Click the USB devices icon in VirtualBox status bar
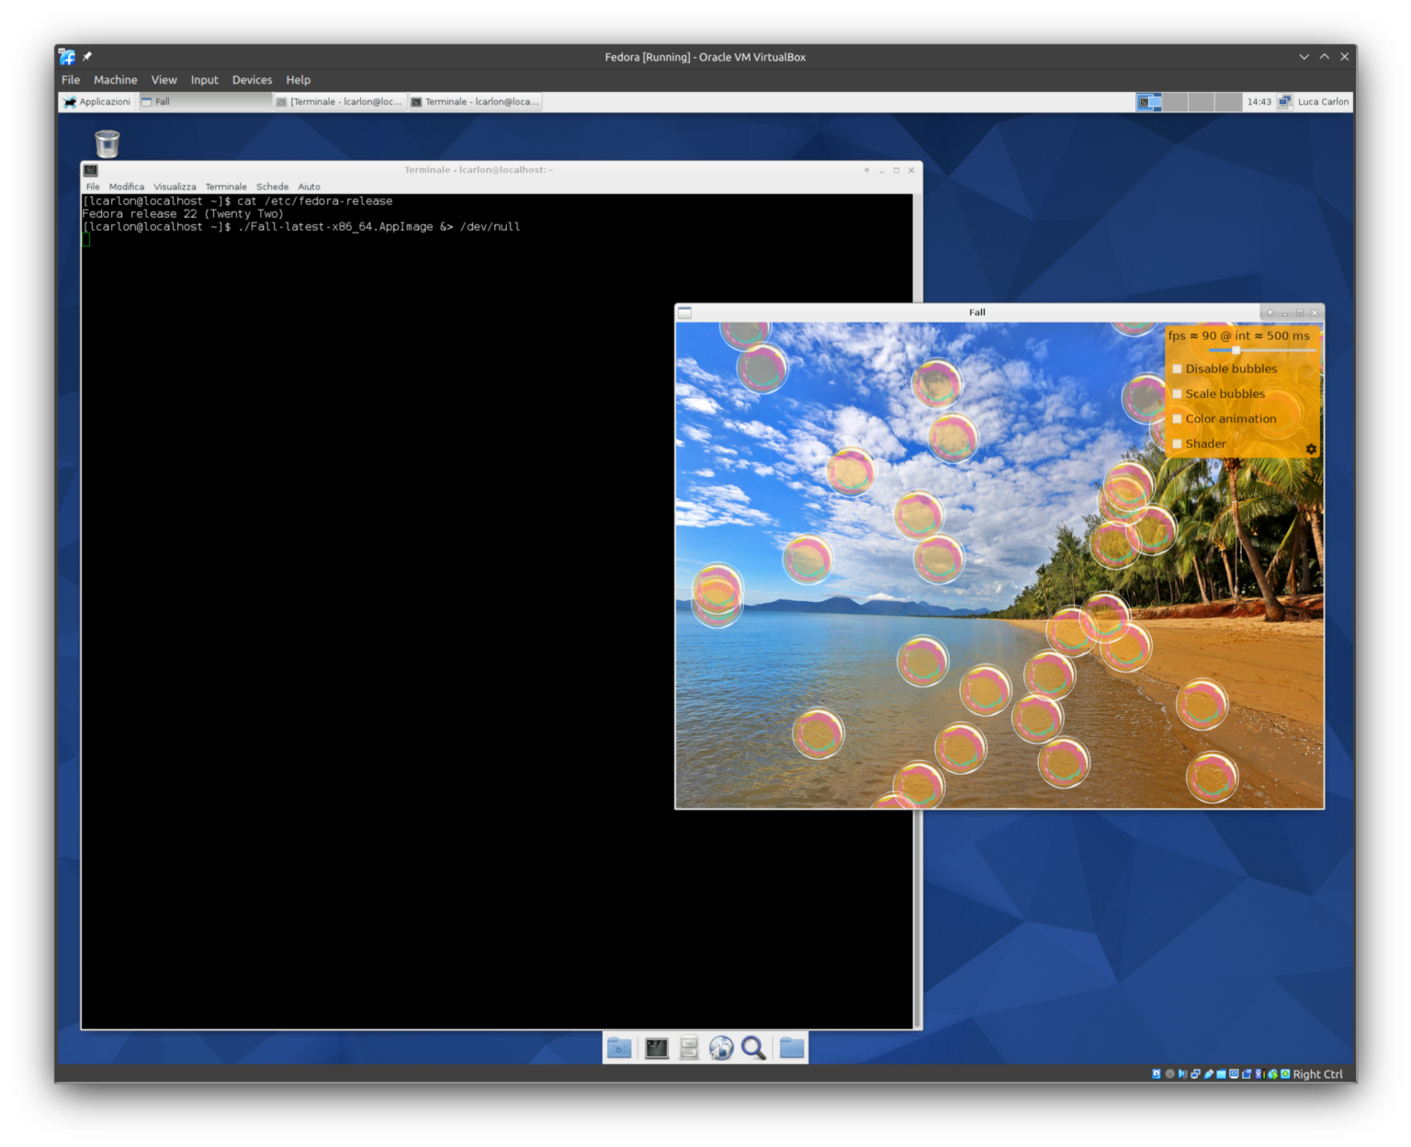 pyautogui.click(x=1208, y=1073)
